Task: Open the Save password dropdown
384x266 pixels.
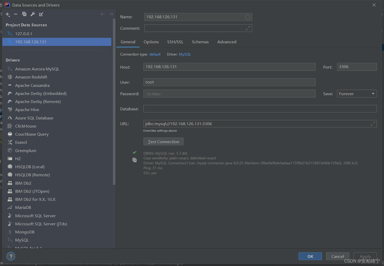Action: point(357,94)
